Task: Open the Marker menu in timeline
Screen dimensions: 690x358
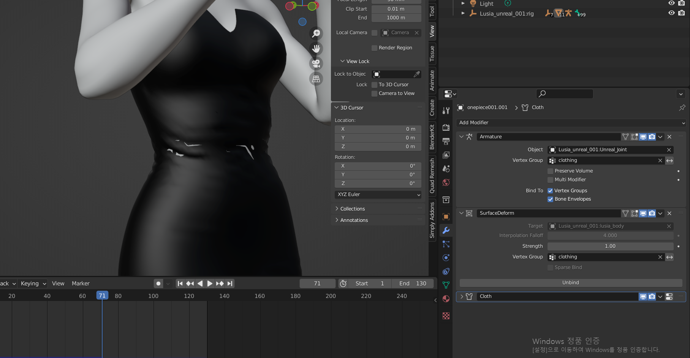Action: point(81,284)
